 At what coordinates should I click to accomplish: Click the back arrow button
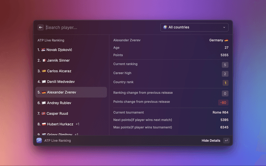[41, 27]
